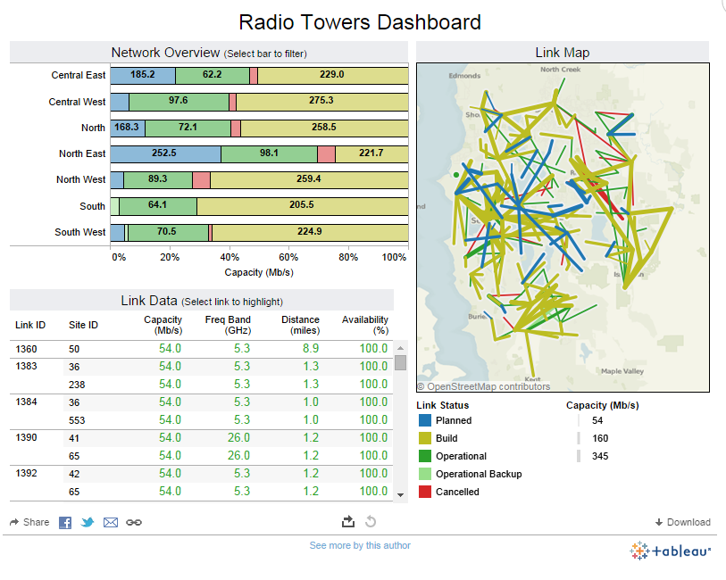Click the Link ID column header
The image size is (726, 580).
click(30, 325)
